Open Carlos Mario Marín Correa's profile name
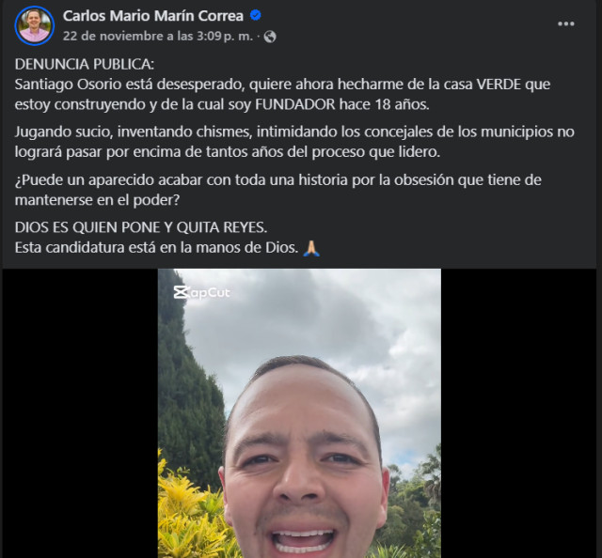Image resolution: width=602 pixels, height=558 pixels. [152, 16]
